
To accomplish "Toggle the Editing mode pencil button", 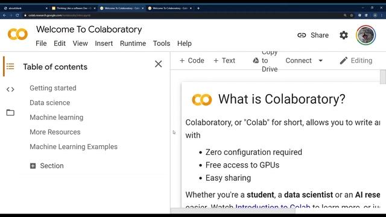I will 356,60.
